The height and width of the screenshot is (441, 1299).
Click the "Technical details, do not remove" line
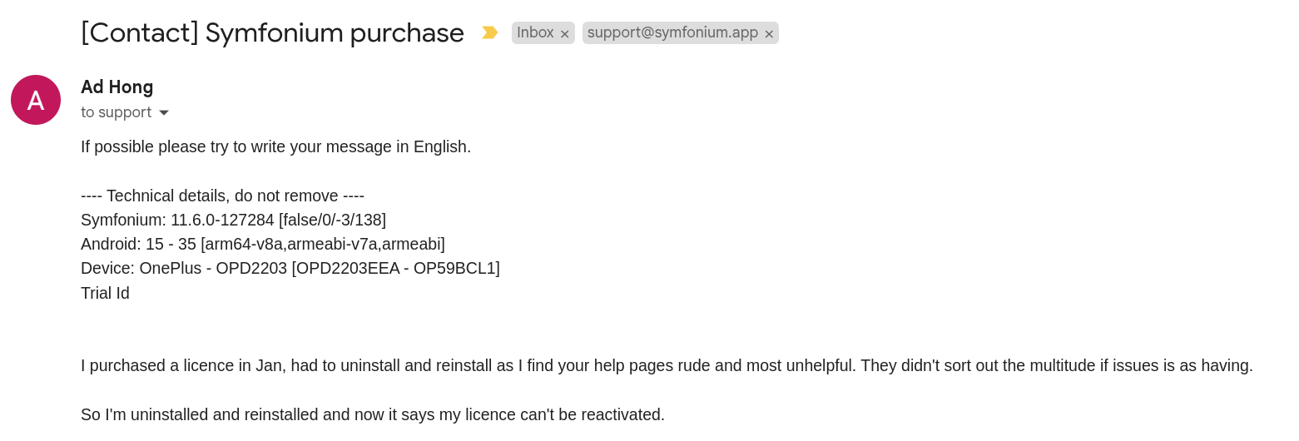coord(222,196)
